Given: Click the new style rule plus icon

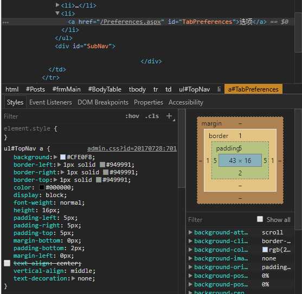Looking at the screenshot, I should coord(169,116).
